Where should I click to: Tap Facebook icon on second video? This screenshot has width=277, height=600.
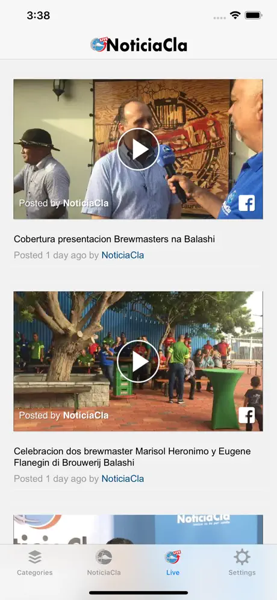pyautogui.click(x=247, y=415)
